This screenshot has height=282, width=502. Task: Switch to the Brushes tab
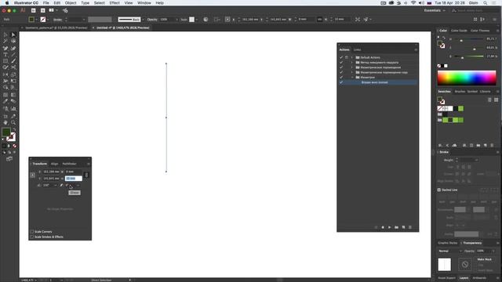pos(460,92)
